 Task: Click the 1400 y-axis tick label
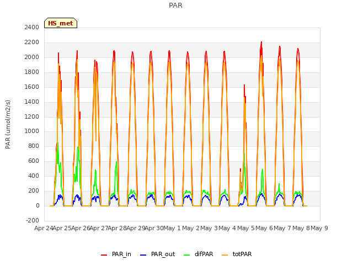32,102
